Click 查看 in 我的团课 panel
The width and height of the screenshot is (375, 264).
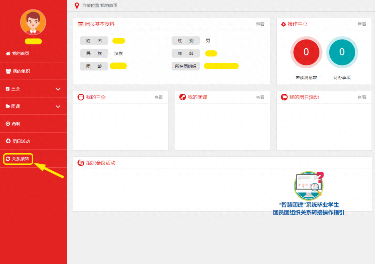(x=260, y=97)
